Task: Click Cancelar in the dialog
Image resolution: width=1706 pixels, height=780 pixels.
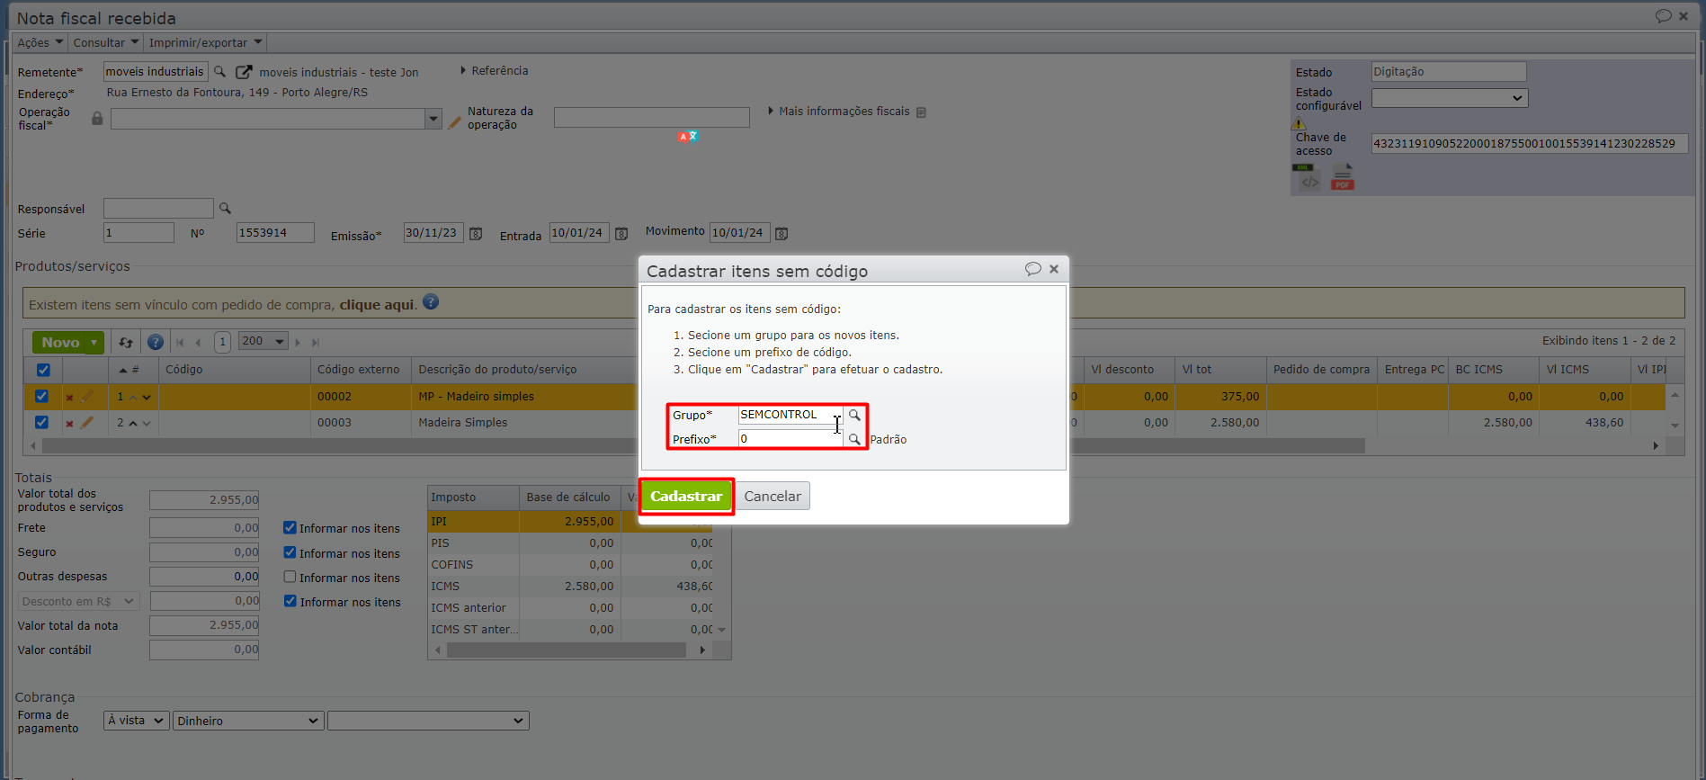Action: pyautogui.click(x=773, y=496)
